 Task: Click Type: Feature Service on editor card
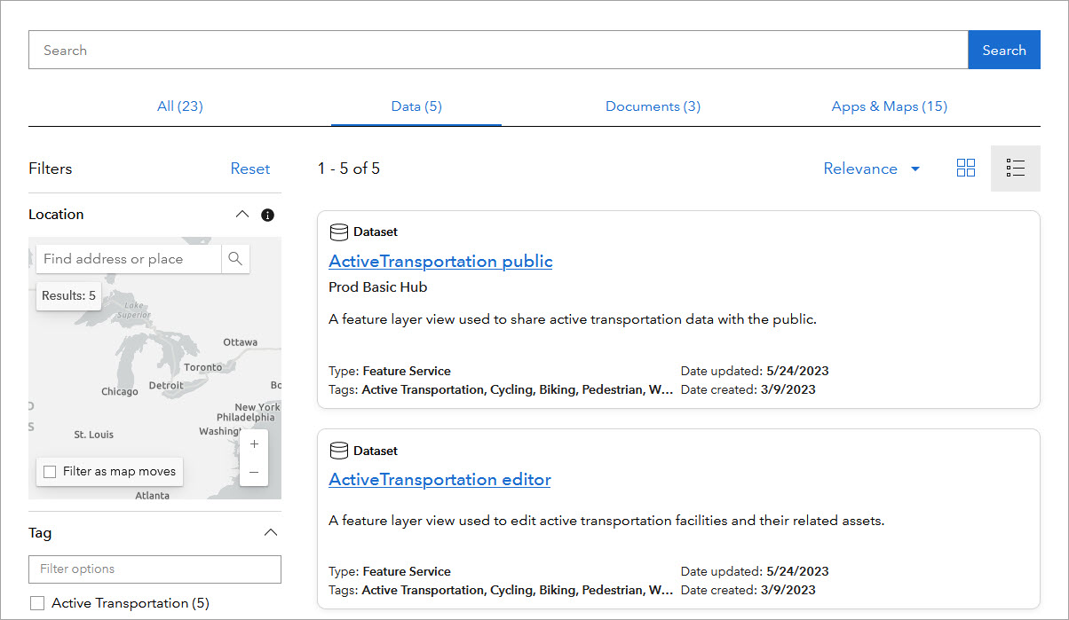390,571
